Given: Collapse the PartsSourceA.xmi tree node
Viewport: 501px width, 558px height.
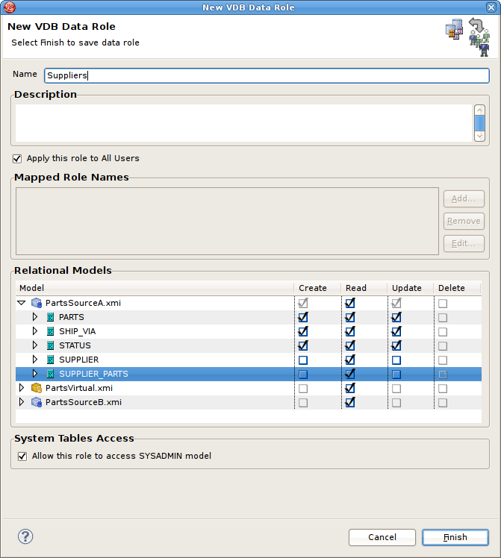Looking at the screenshot, I should coord(21,303).
